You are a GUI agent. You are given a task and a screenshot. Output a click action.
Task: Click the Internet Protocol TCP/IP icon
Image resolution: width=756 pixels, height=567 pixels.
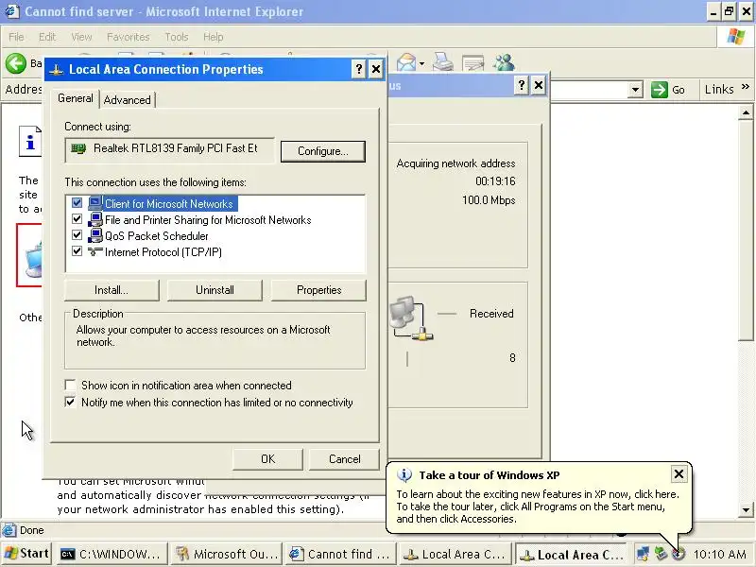pyautogui.click(x=95, y=251)
